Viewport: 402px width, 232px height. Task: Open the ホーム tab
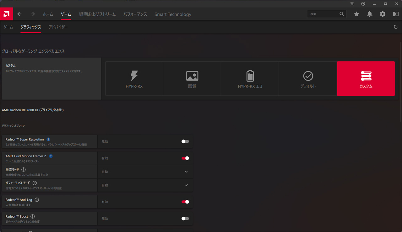48,14
